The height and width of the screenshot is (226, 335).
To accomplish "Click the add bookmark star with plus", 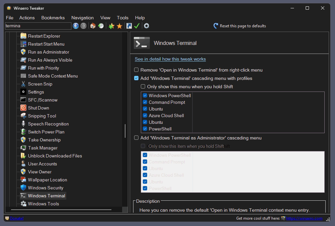I will pos(111,26).
